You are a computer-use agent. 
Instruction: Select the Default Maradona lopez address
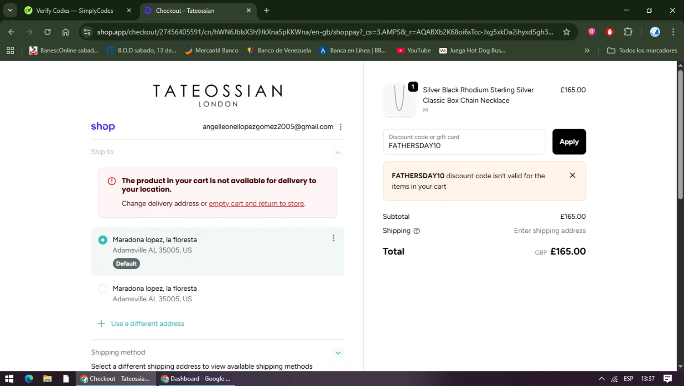[x=103, y=240]
